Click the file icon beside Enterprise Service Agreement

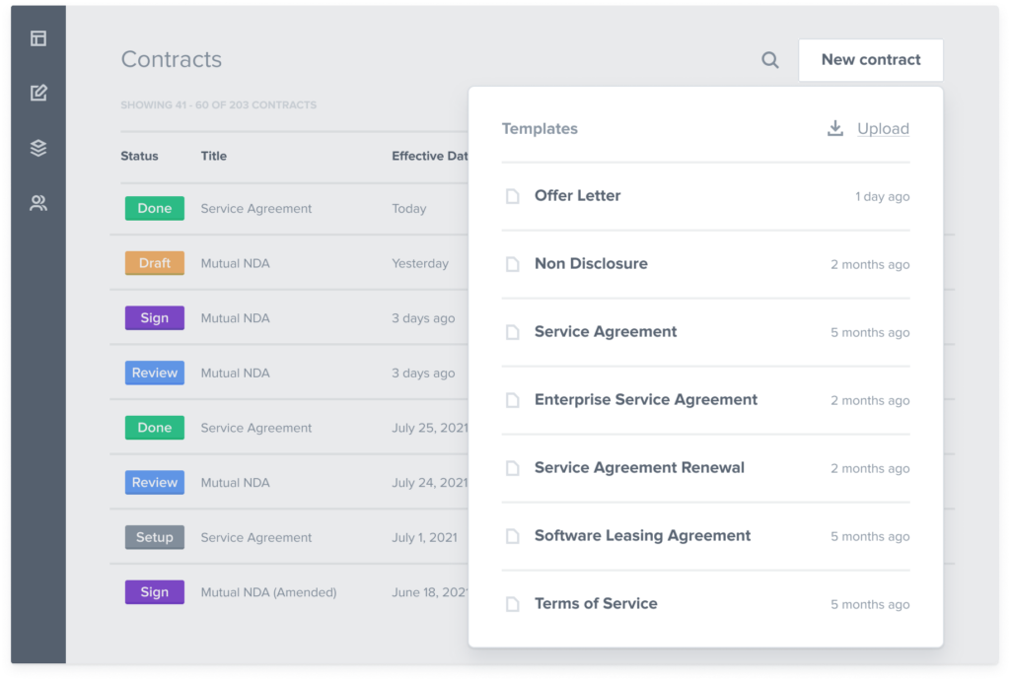pos(513,399)
